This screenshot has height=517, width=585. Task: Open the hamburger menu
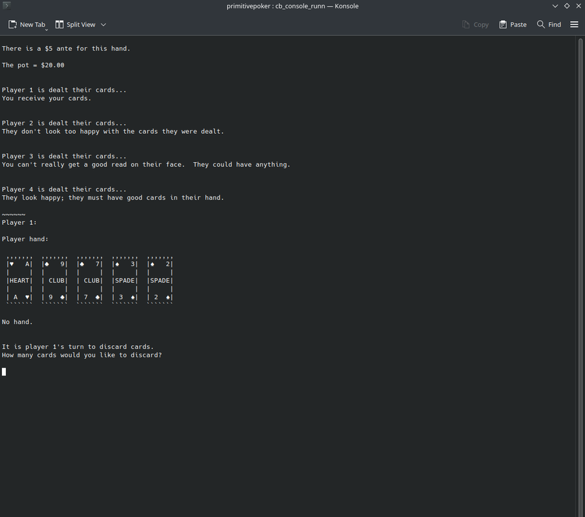[574, 25]
